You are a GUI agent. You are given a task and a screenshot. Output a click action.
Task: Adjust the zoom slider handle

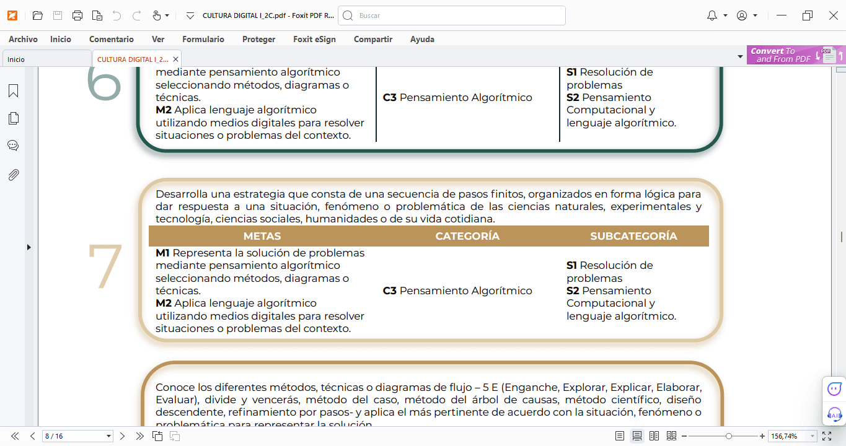729,436
